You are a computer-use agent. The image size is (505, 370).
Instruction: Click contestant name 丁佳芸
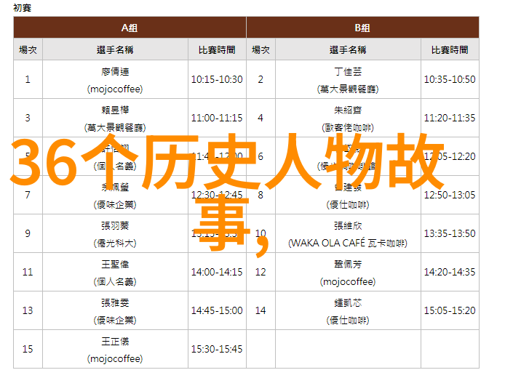(x=347, y=71)
